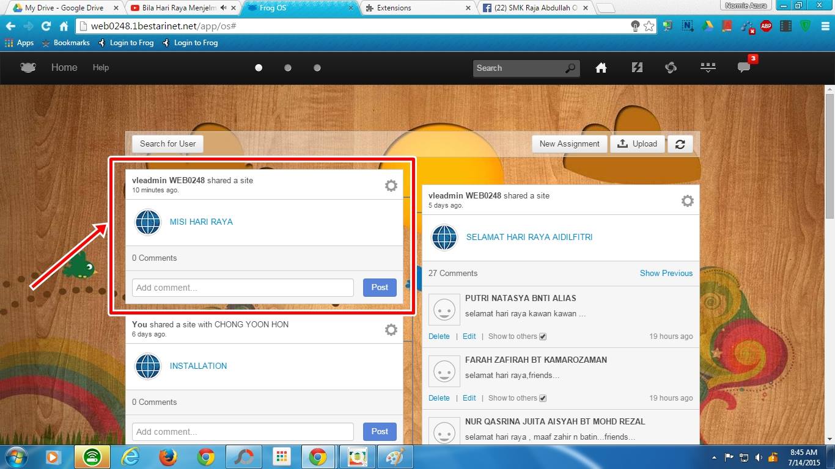The height and width of the screenshot is (469, 835).
Task: Open the AdBlock Plus extension icon
Action: [766, 26]
